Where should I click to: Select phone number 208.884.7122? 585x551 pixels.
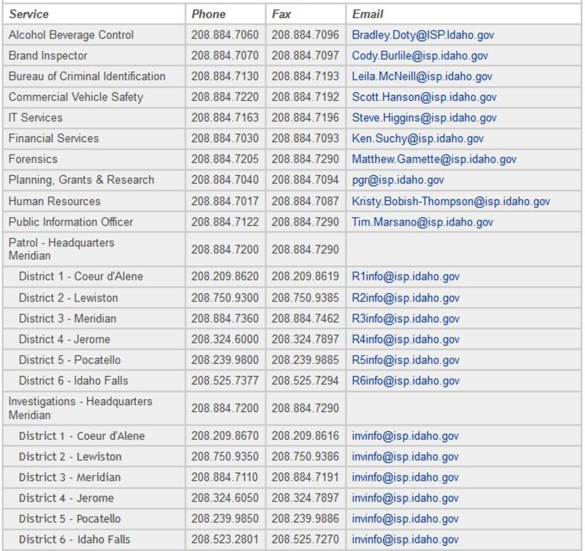click(225, 222)
